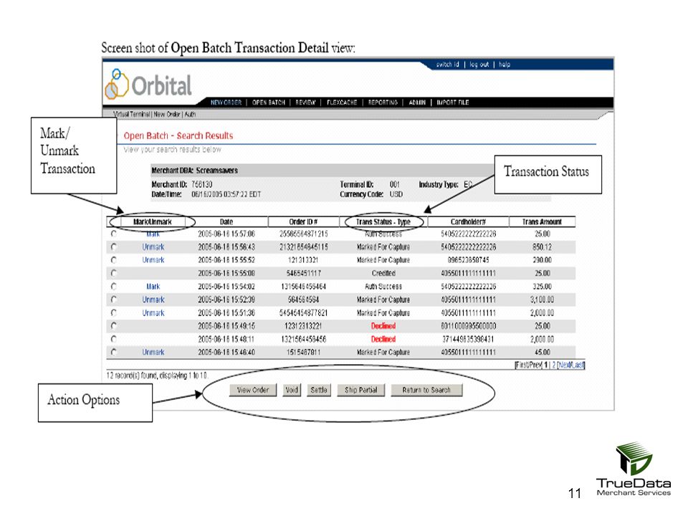Select radio button for declined order 1321564456456
The image size is (688, 516).
114,339
